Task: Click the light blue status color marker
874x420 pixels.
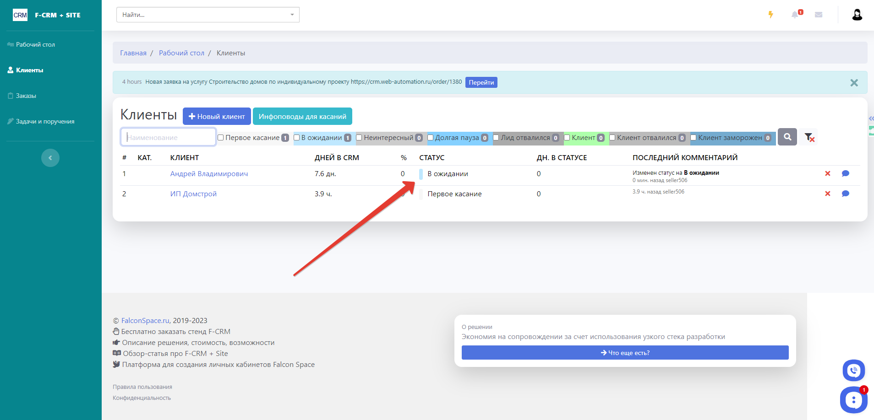Action: 421,174
